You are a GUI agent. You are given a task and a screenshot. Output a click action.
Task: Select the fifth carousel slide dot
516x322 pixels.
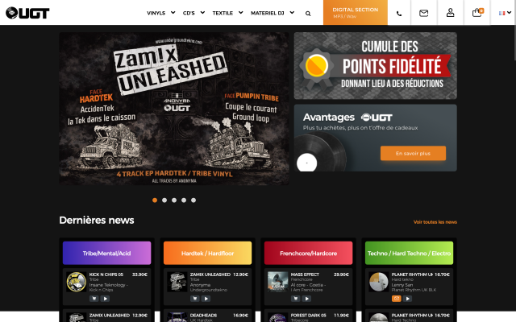click(193, 200)
